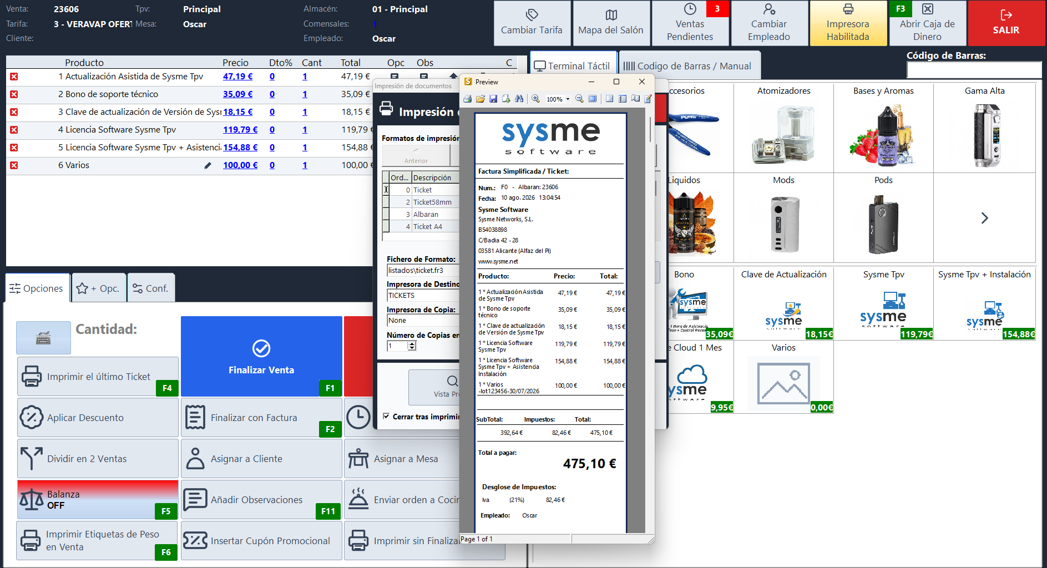1047x568 pixels.
Task: Toggle the Cerrar tras imprimir checkbox
Action: click(x=386, y=416)
